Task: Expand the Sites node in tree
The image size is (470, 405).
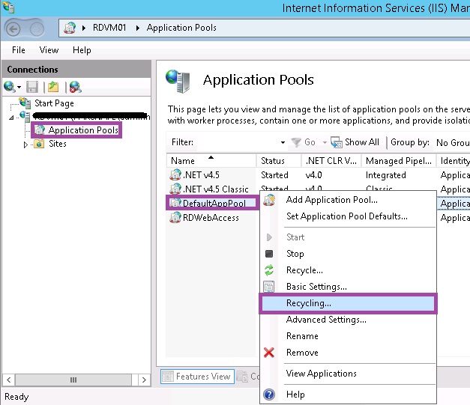Action: (25, 145)
